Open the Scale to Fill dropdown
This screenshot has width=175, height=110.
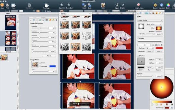(x=154, y=24)
